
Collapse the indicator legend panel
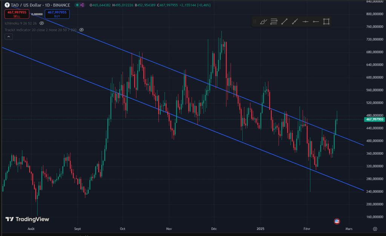[8, 36]
